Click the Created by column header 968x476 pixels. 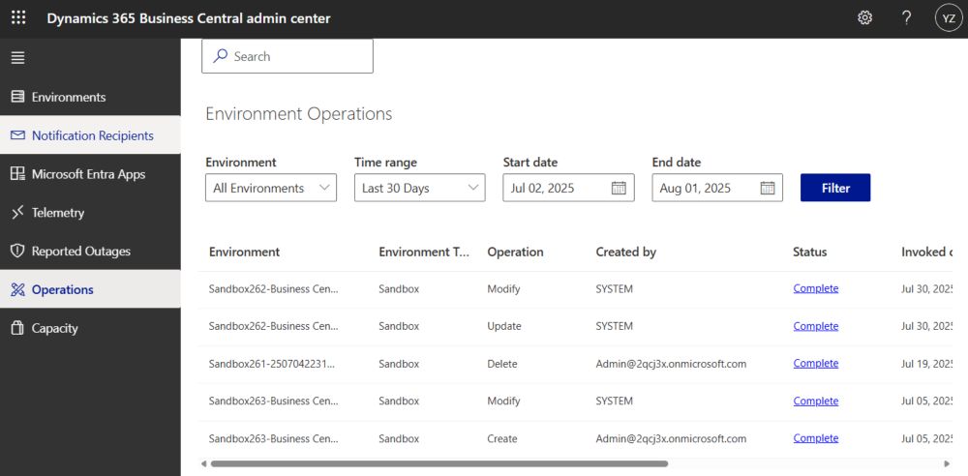click(626, 252)
